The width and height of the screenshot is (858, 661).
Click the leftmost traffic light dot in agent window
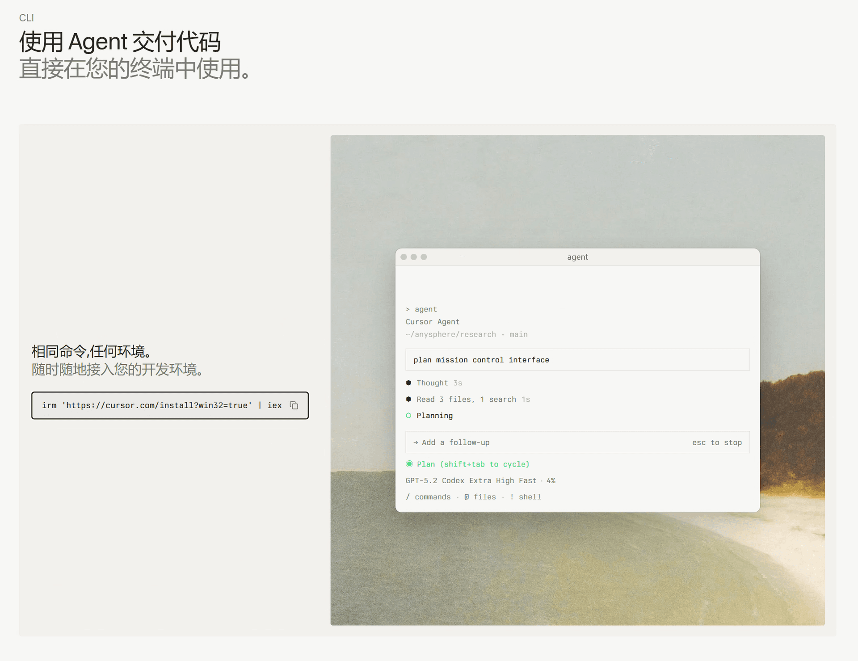pos(404,257)
